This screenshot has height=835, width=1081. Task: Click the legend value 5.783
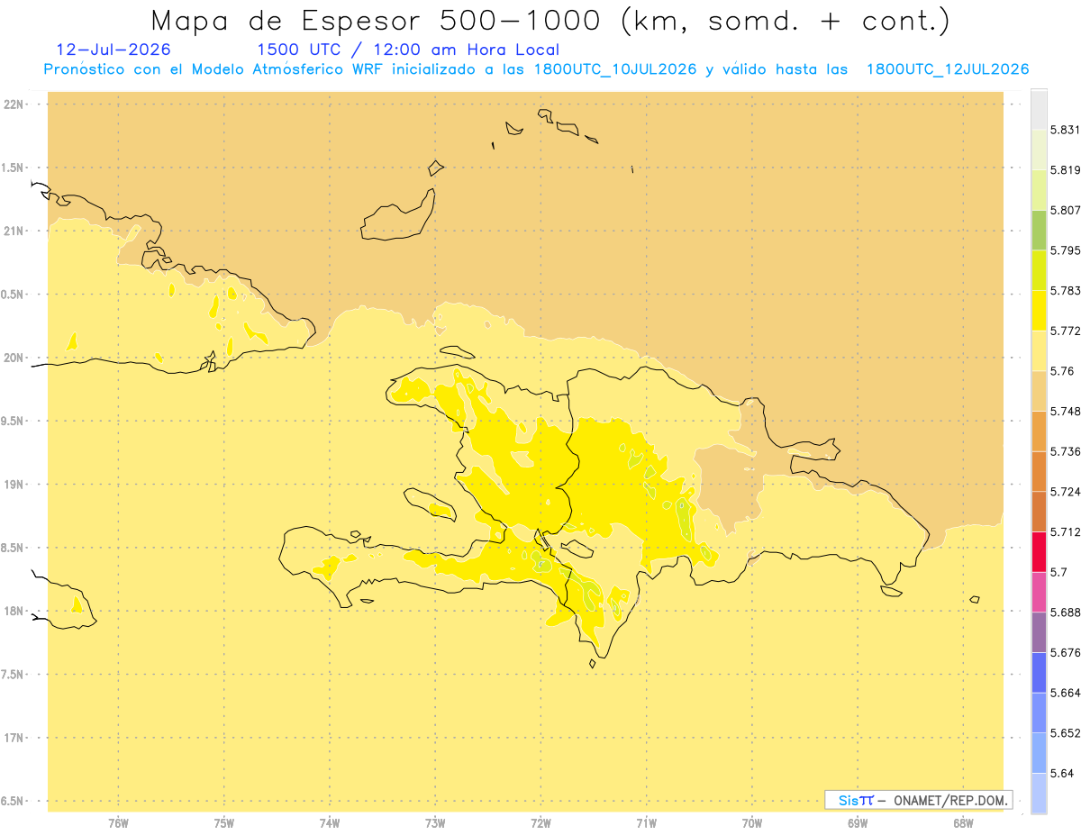[1065, 290]
